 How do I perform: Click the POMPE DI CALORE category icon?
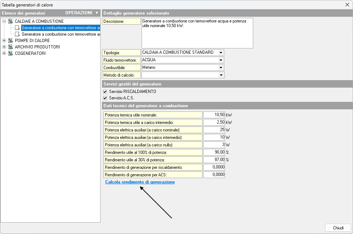click(10, 41)
